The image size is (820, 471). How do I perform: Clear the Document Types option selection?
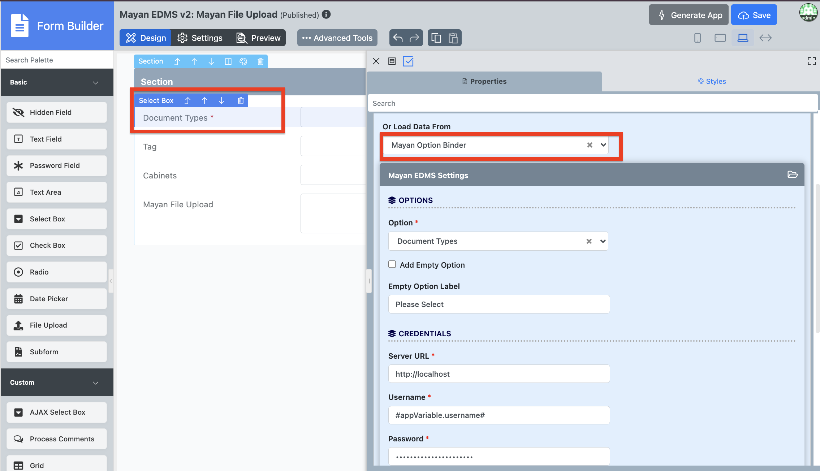(x=589, y=241)
